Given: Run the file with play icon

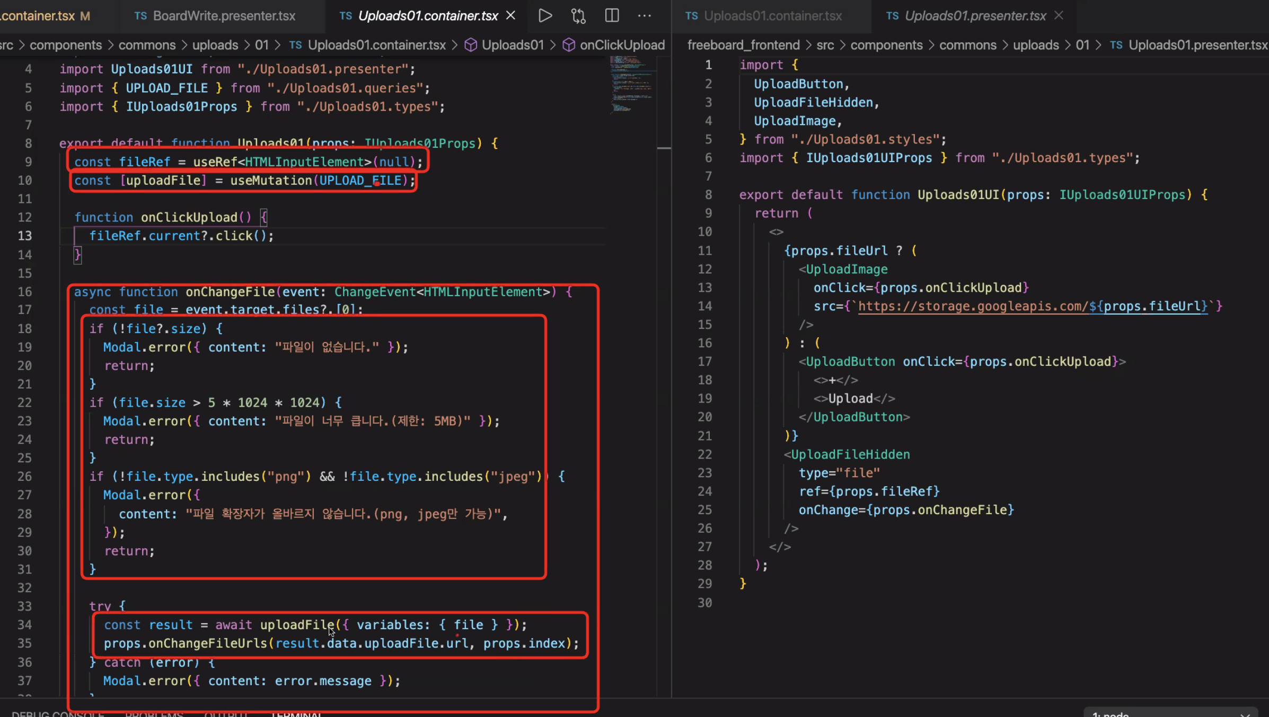Looking at the screenshot, I should click(x=545, y=16).
